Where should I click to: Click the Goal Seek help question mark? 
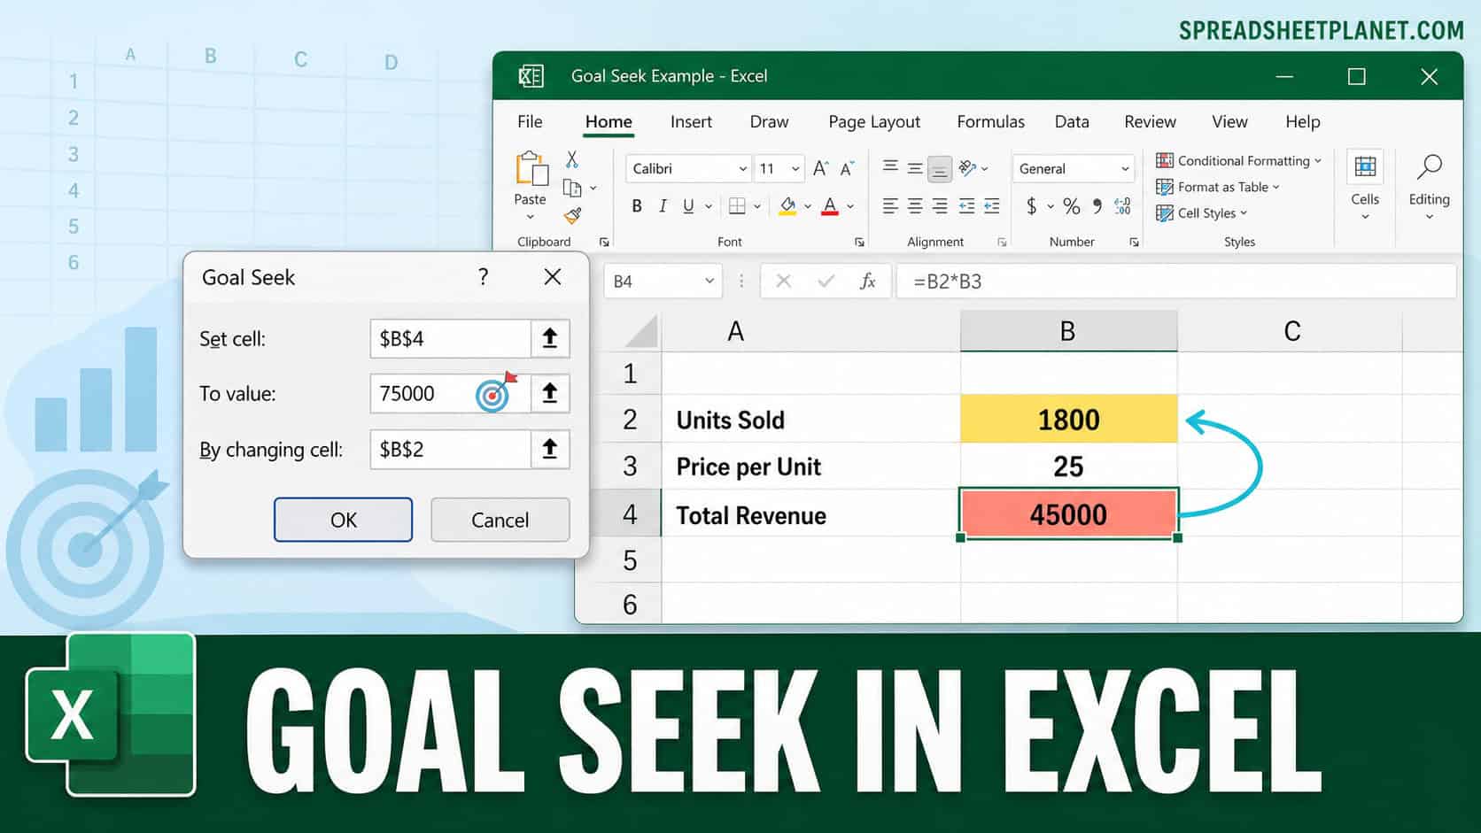483,277
